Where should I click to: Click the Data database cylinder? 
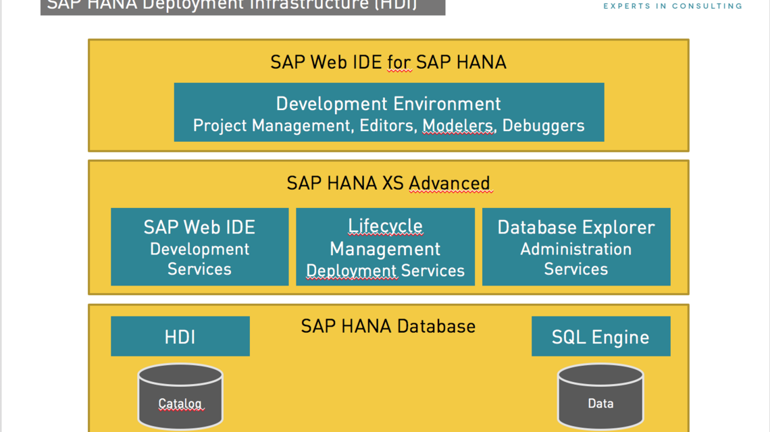[600, 396]
